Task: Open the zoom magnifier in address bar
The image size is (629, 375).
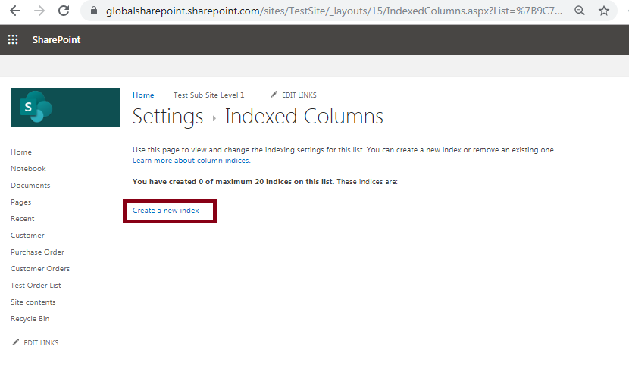Action: pyautogui.click(x=579, y=11)
